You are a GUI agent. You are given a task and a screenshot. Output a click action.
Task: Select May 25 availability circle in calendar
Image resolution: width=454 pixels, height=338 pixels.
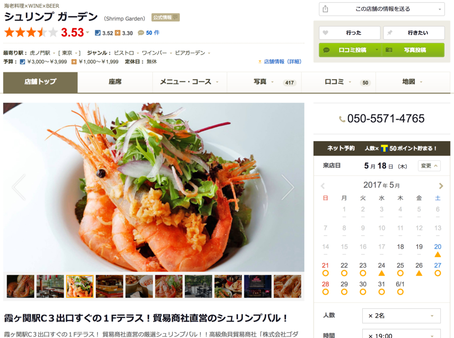(x=400, y=273)
